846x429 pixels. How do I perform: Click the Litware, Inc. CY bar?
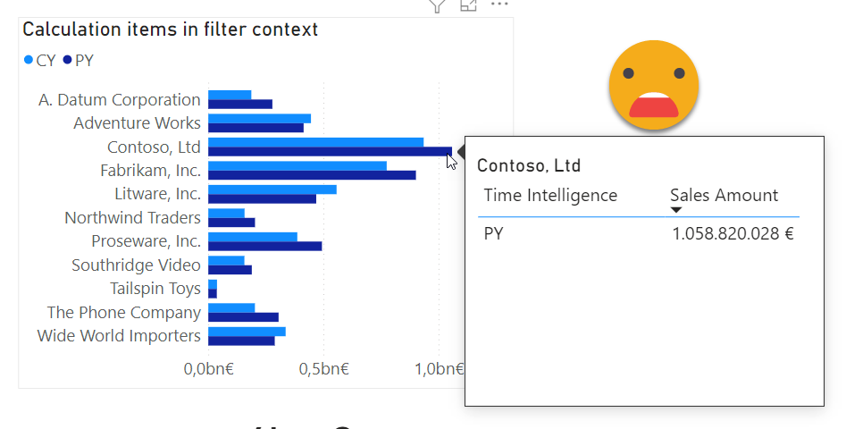coord(272,189)
